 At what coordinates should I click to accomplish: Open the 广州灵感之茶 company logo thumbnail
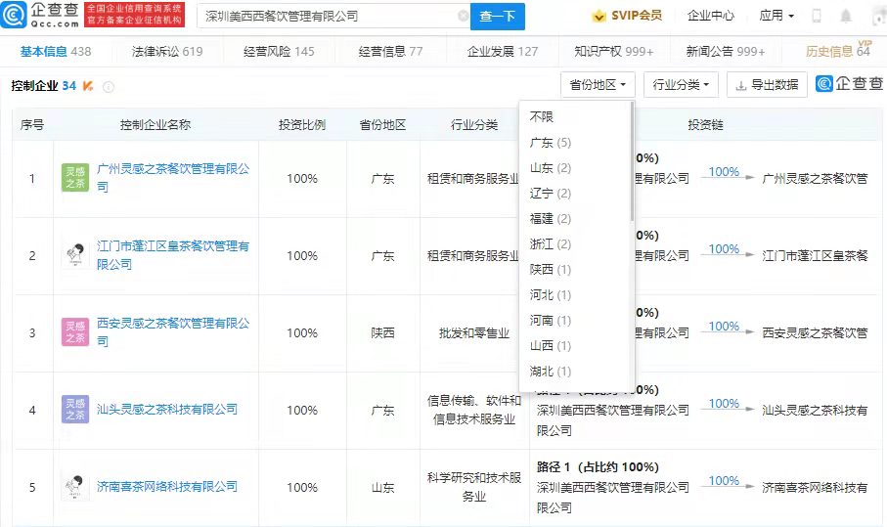pyautogui.click(x=75, y=178)
